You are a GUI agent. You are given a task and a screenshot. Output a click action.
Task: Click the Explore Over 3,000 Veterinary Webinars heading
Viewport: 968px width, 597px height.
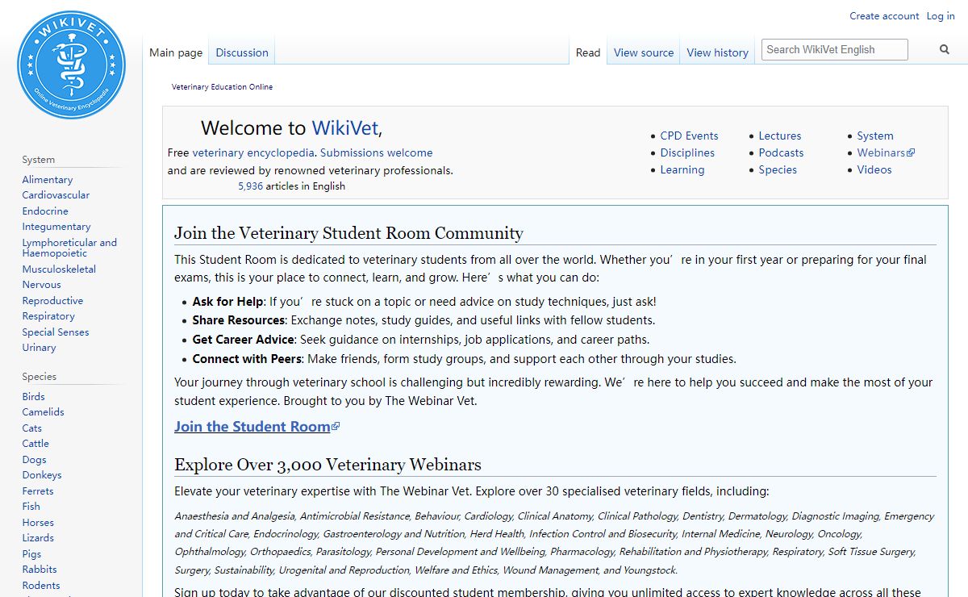tap(328, 465)
